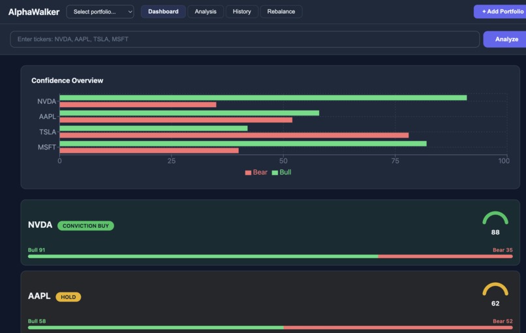
Task: Open the Select portfolio dropdown
Action: coord(101,12)
